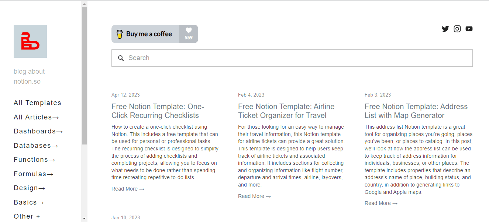Click the sidebar vertical scrollbar thumb

pyautogui.click(x=84, y=76)
